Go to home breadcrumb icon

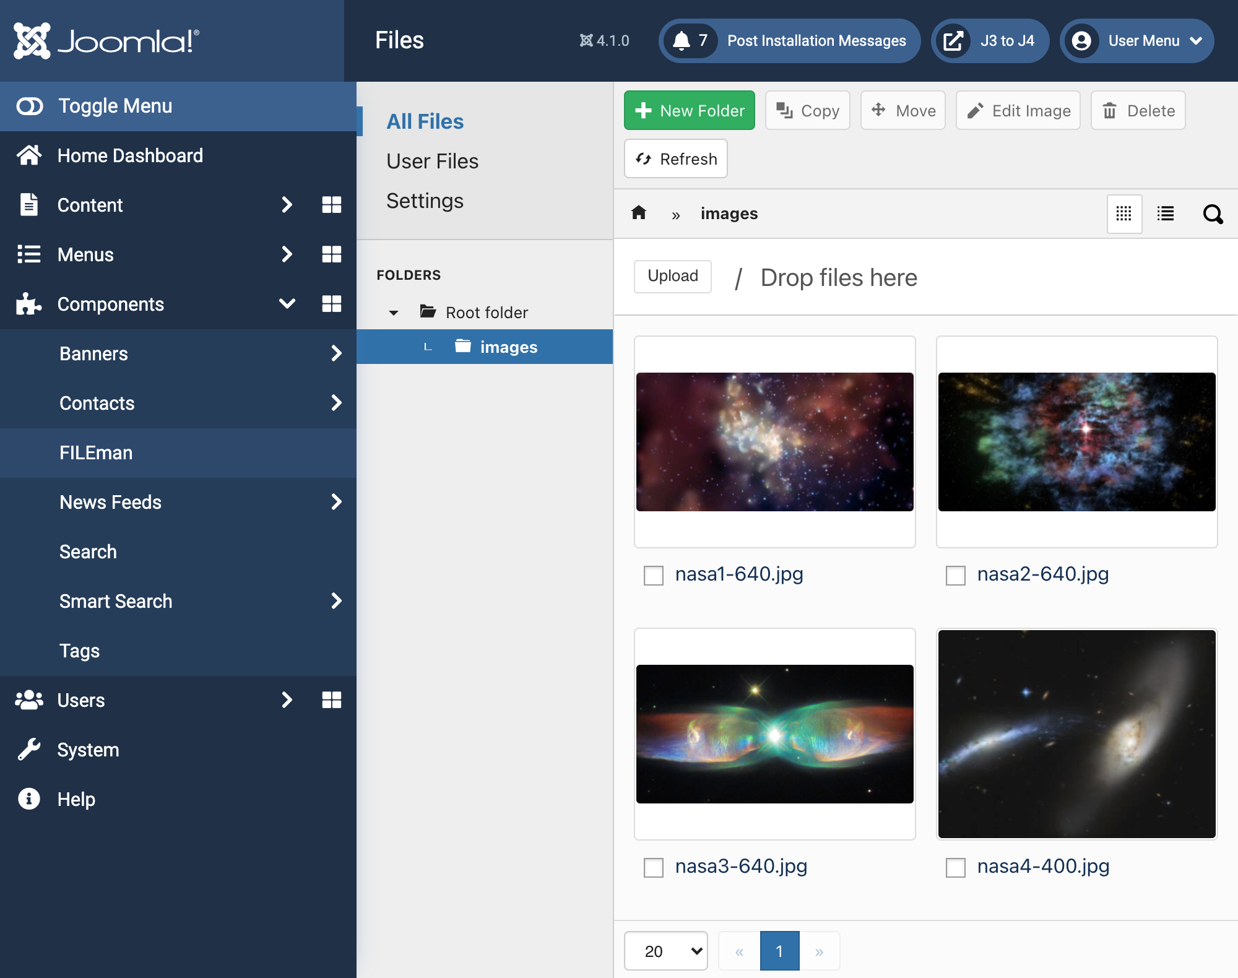(x=639, y=213)
